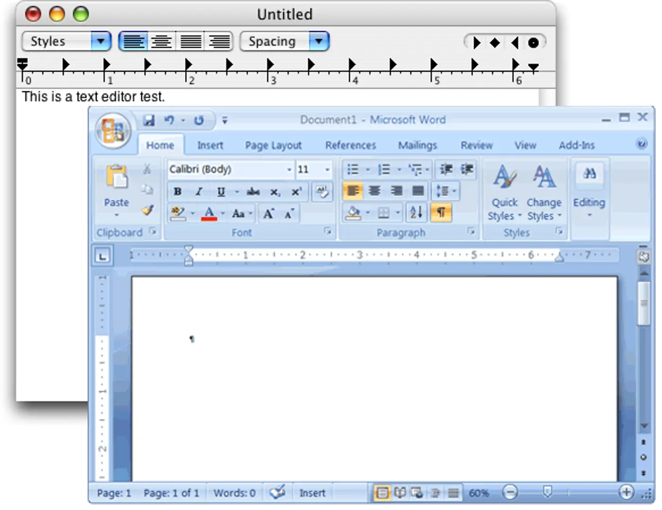The width and height of the screenshot is (662, 510).
Task: Toggle Center alignment in Word ribbon
Action: click(374, 191)
